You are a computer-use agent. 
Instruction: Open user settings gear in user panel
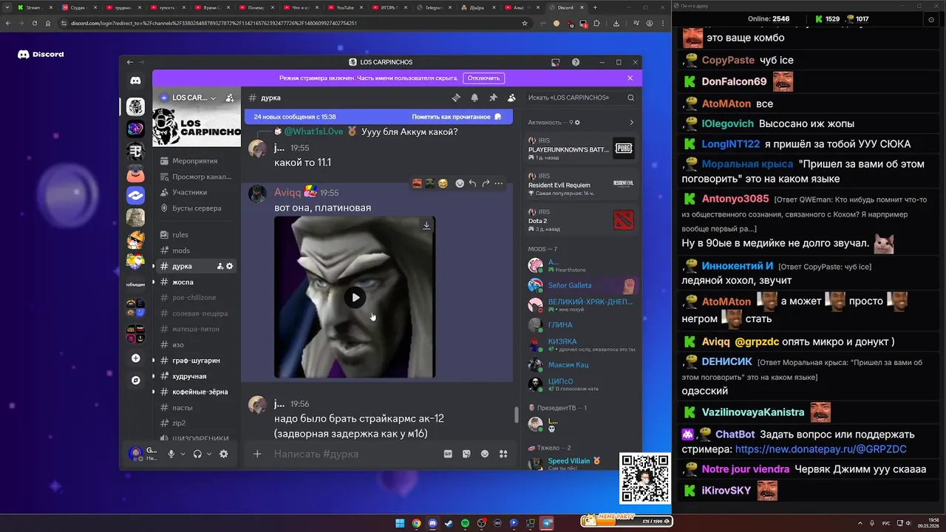pos(224,454)
